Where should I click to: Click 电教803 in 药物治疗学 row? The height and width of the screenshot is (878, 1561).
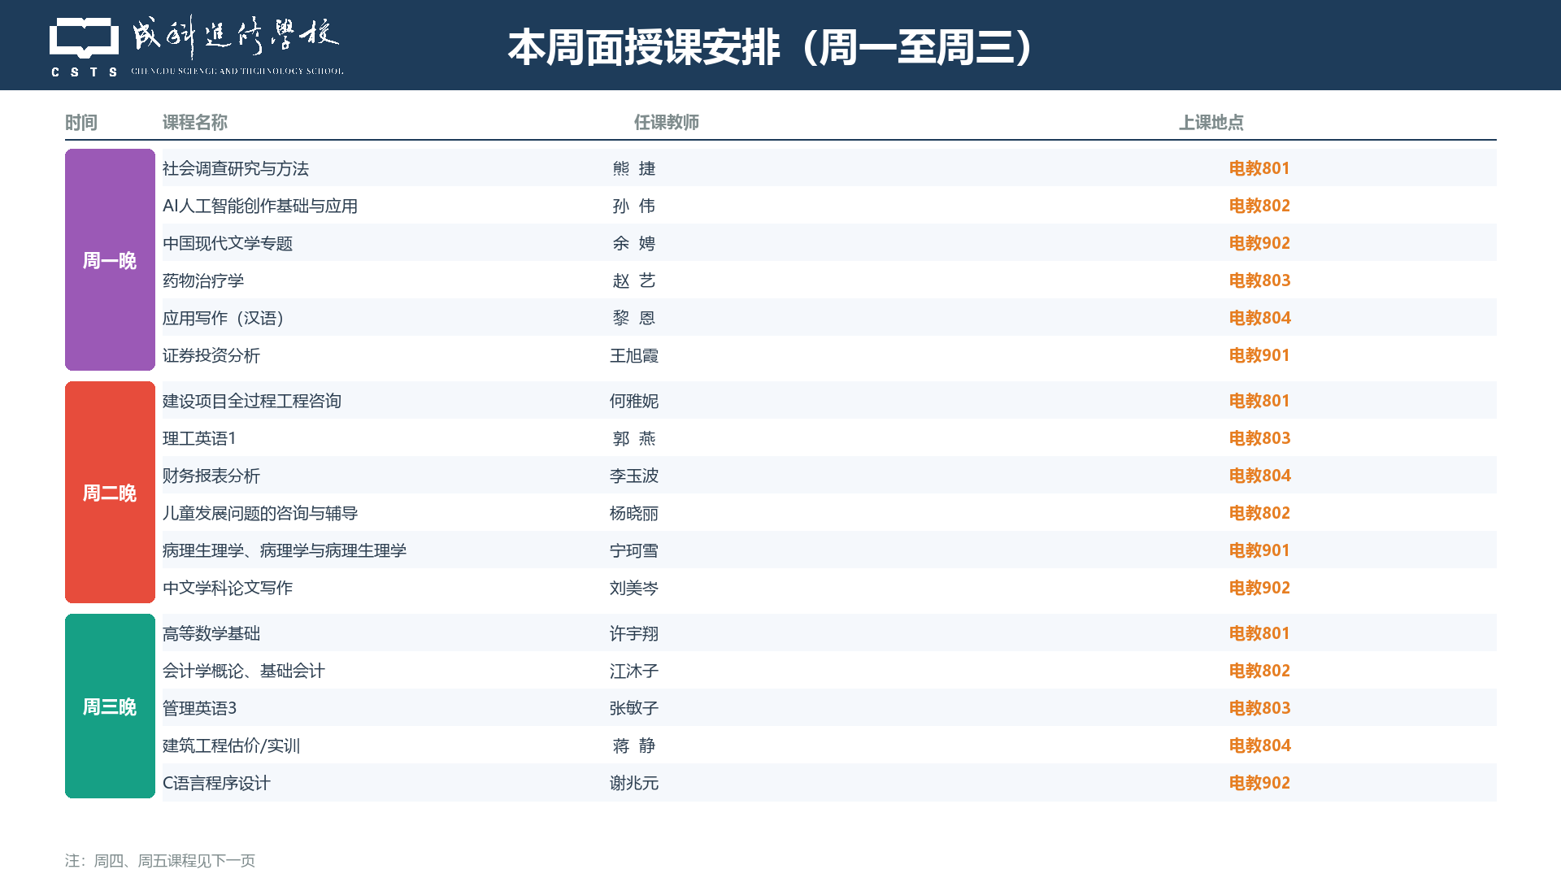point(1259,280)
